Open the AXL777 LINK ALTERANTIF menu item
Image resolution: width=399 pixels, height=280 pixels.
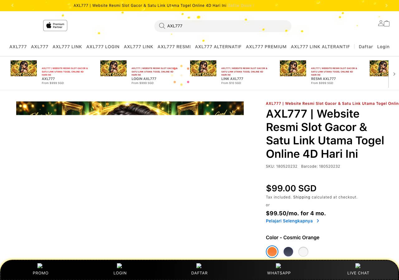pos(320,47)
